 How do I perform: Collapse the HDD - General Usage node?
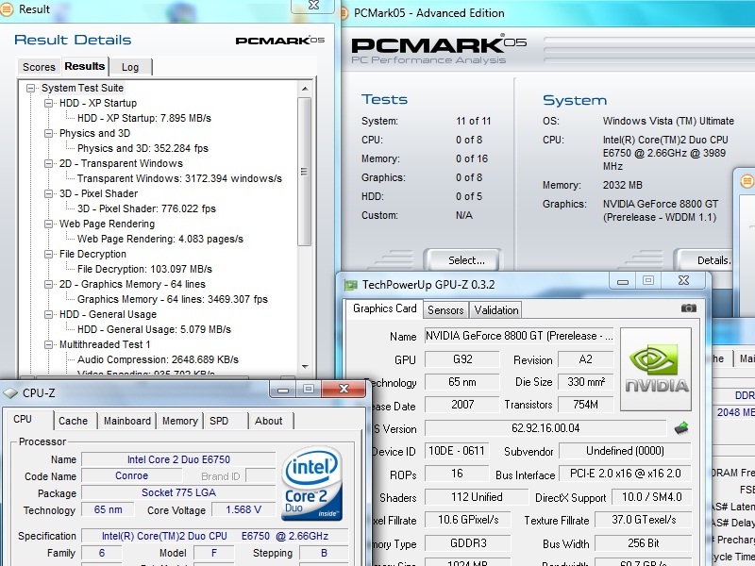pos(48,314)
